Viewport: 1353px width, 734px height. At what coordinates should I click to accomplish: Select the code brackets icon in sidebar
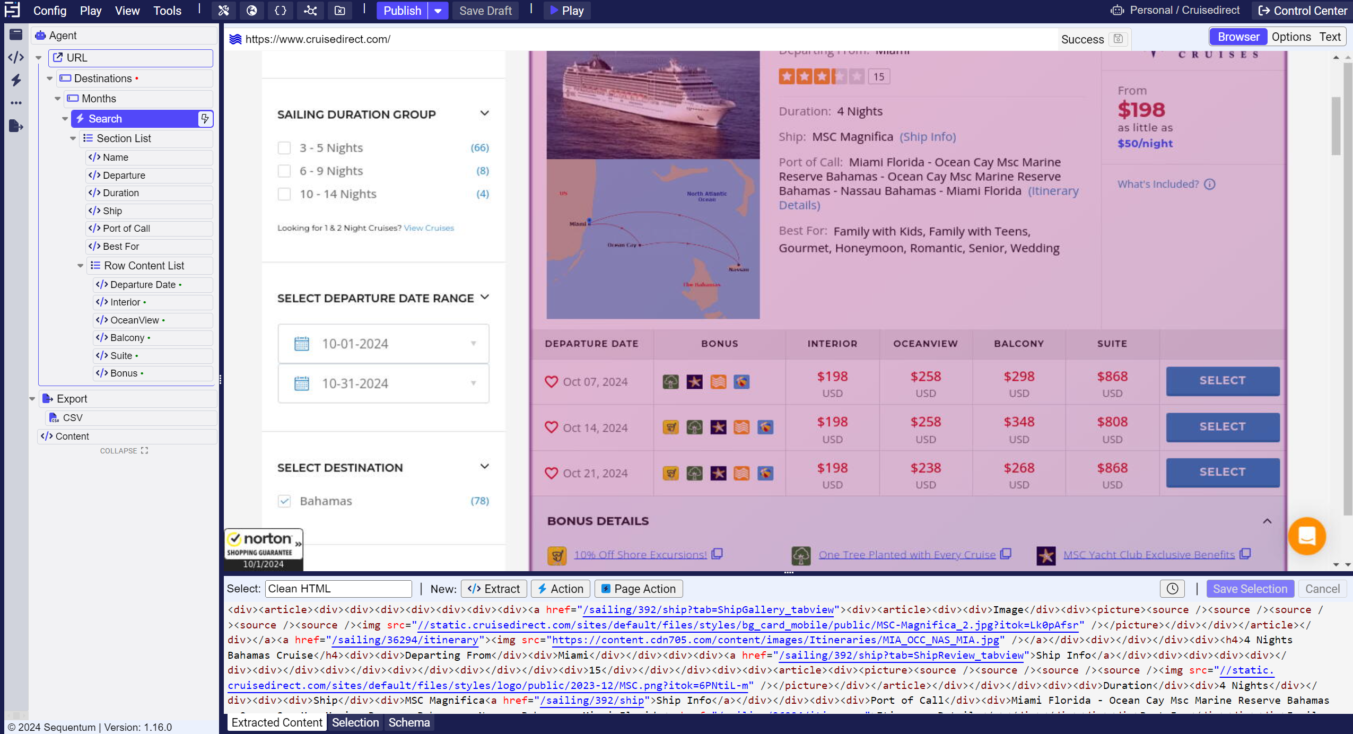[16, 57]
